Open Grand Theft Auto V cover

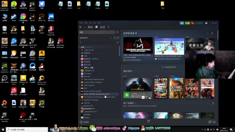(161, 88)
